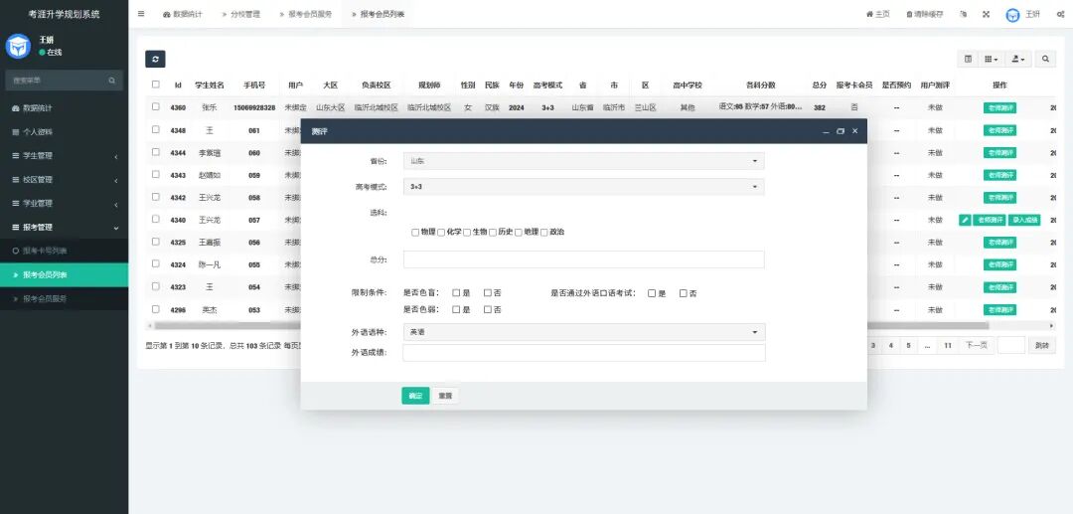Viewport: 1073px width, 514px height.
Task: Open the 主页 home link
Action: click(878, 14)
